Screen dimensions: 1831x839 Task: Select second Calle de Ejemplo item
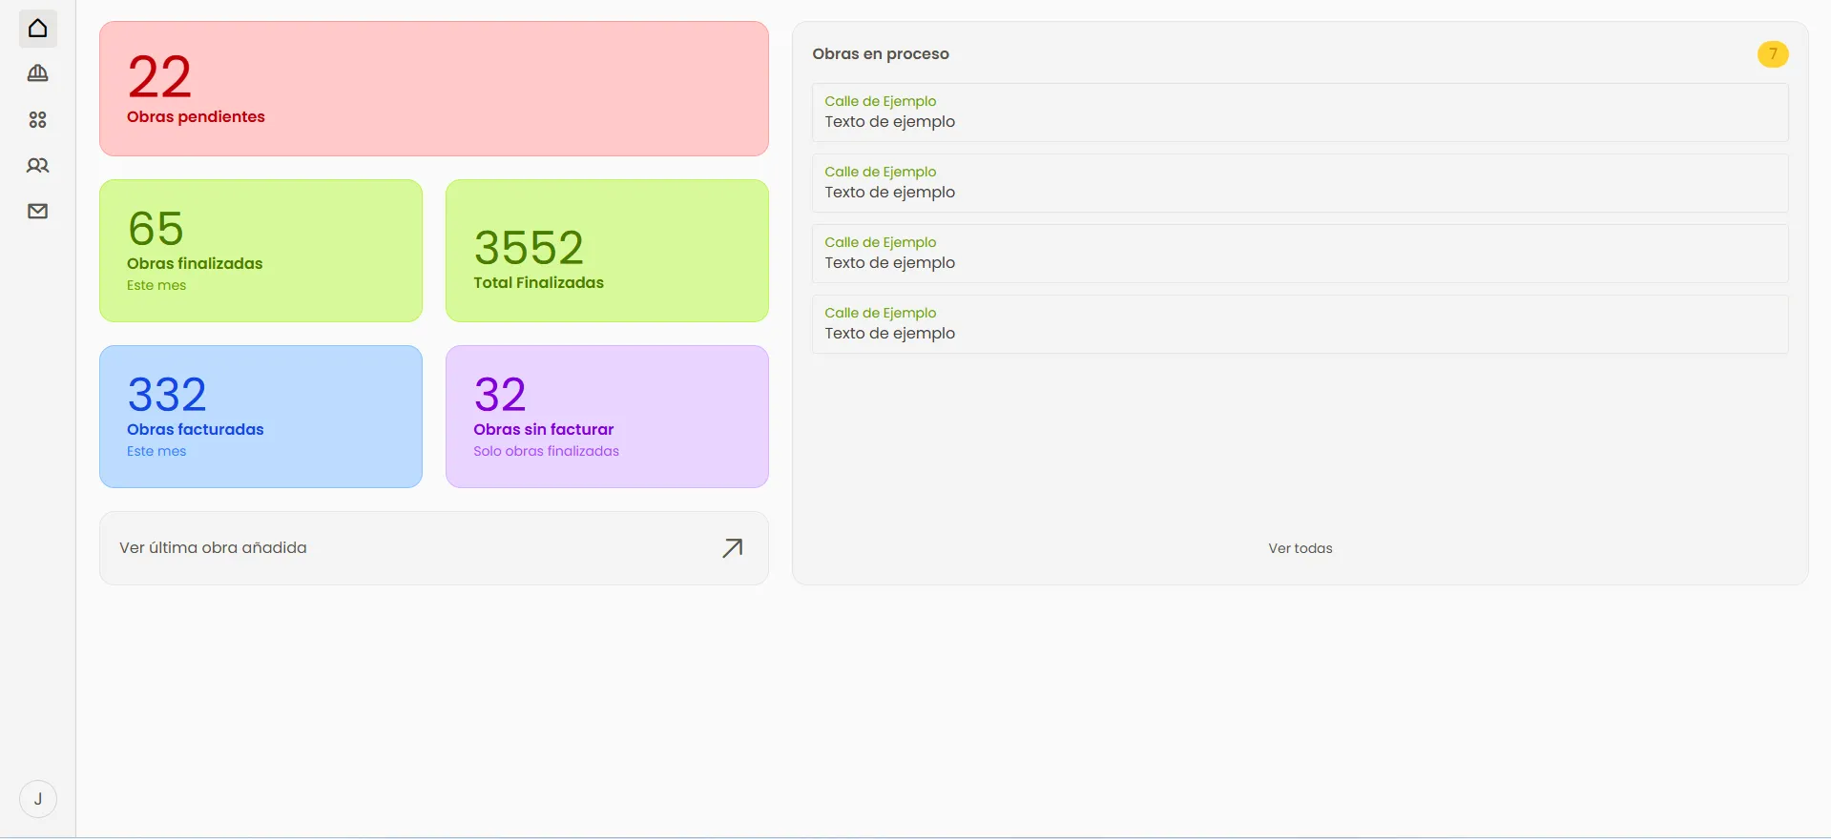point(1300,183)
